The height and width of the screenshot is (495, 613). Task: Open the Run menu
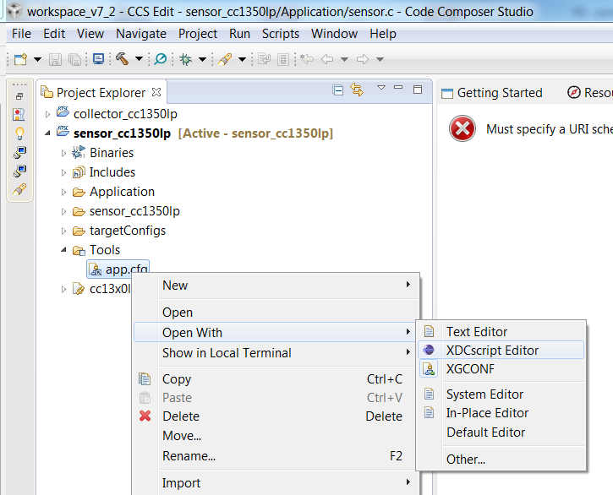tap(239, 34)
